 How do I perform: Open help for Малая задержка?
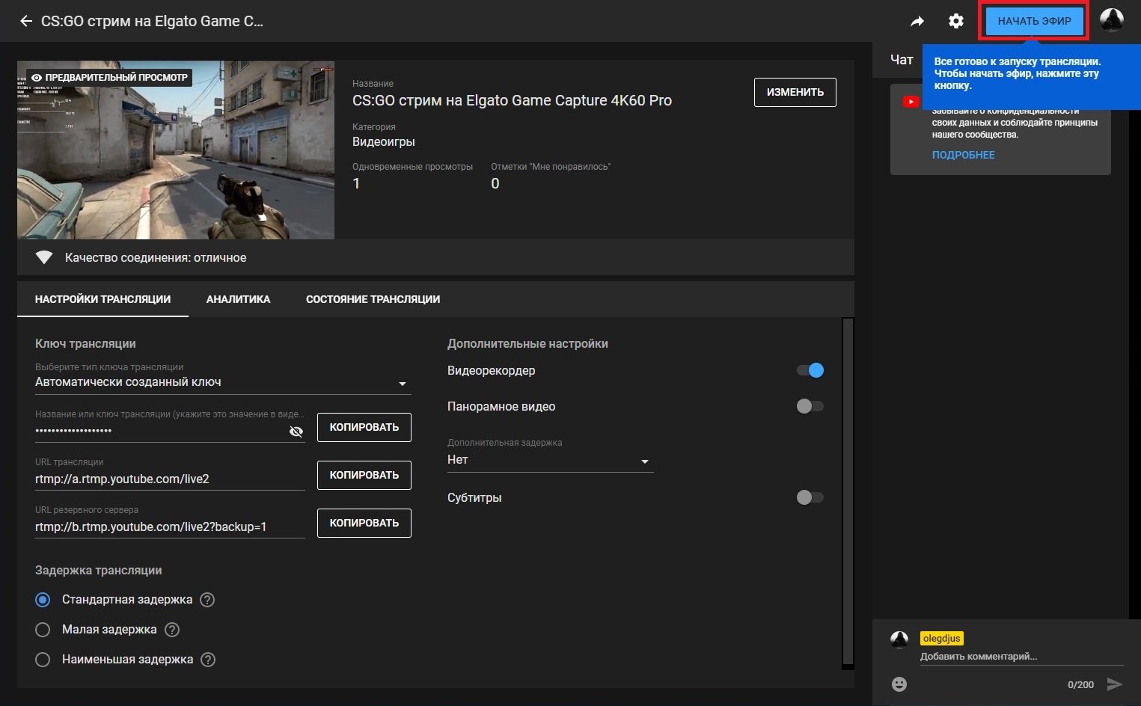(x=172, y=630)
